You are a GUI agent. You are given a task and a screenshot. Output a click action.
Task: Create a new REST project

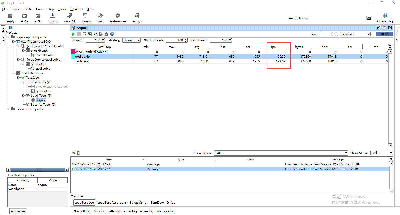38,18
